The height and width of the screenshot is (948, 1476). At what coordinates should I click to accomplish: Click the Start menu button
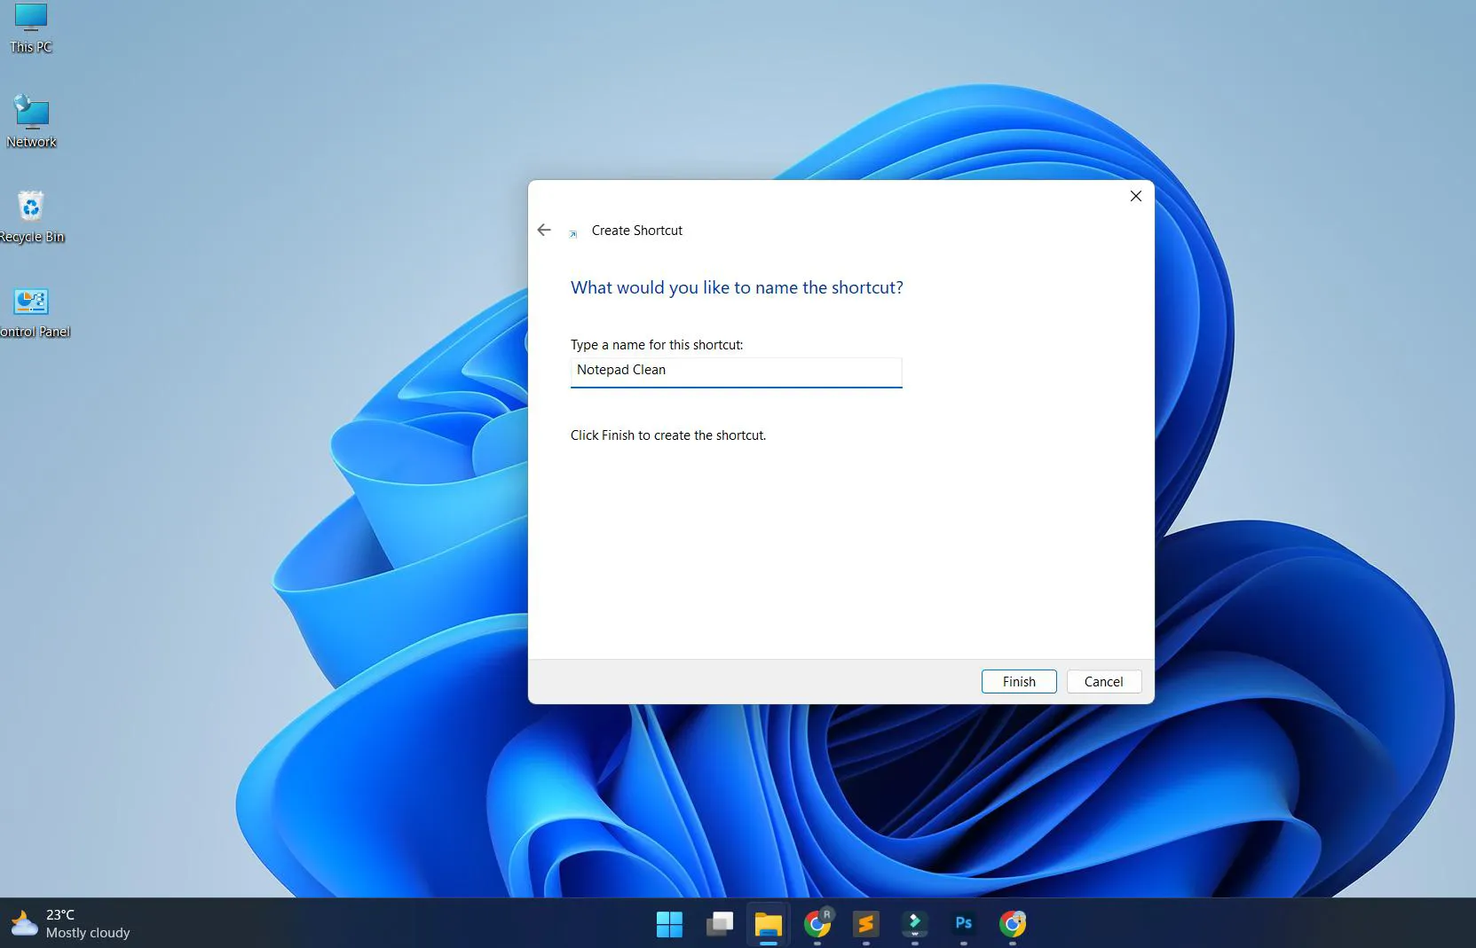(x=668, y=924)
